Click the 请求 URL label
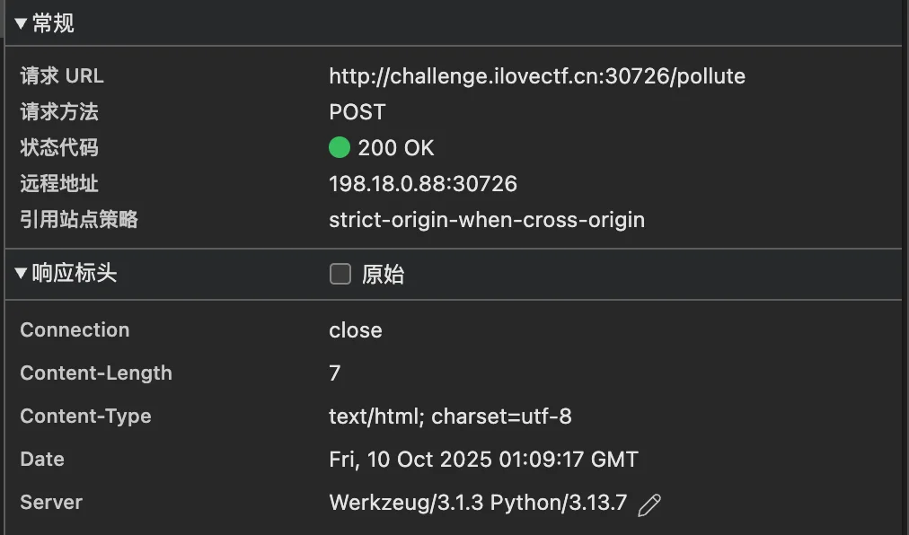Viewport: 909px width, 535px height. (x=62, y=76)
